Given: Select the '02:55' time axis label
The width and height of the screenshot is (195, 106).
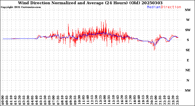Looking at the screenshot, I should coord(24,100).
